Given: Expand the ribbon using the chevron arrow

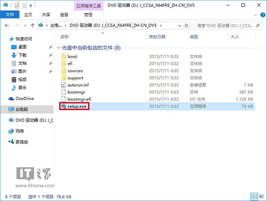Looking at the screenshot, I should coord(254,14).
